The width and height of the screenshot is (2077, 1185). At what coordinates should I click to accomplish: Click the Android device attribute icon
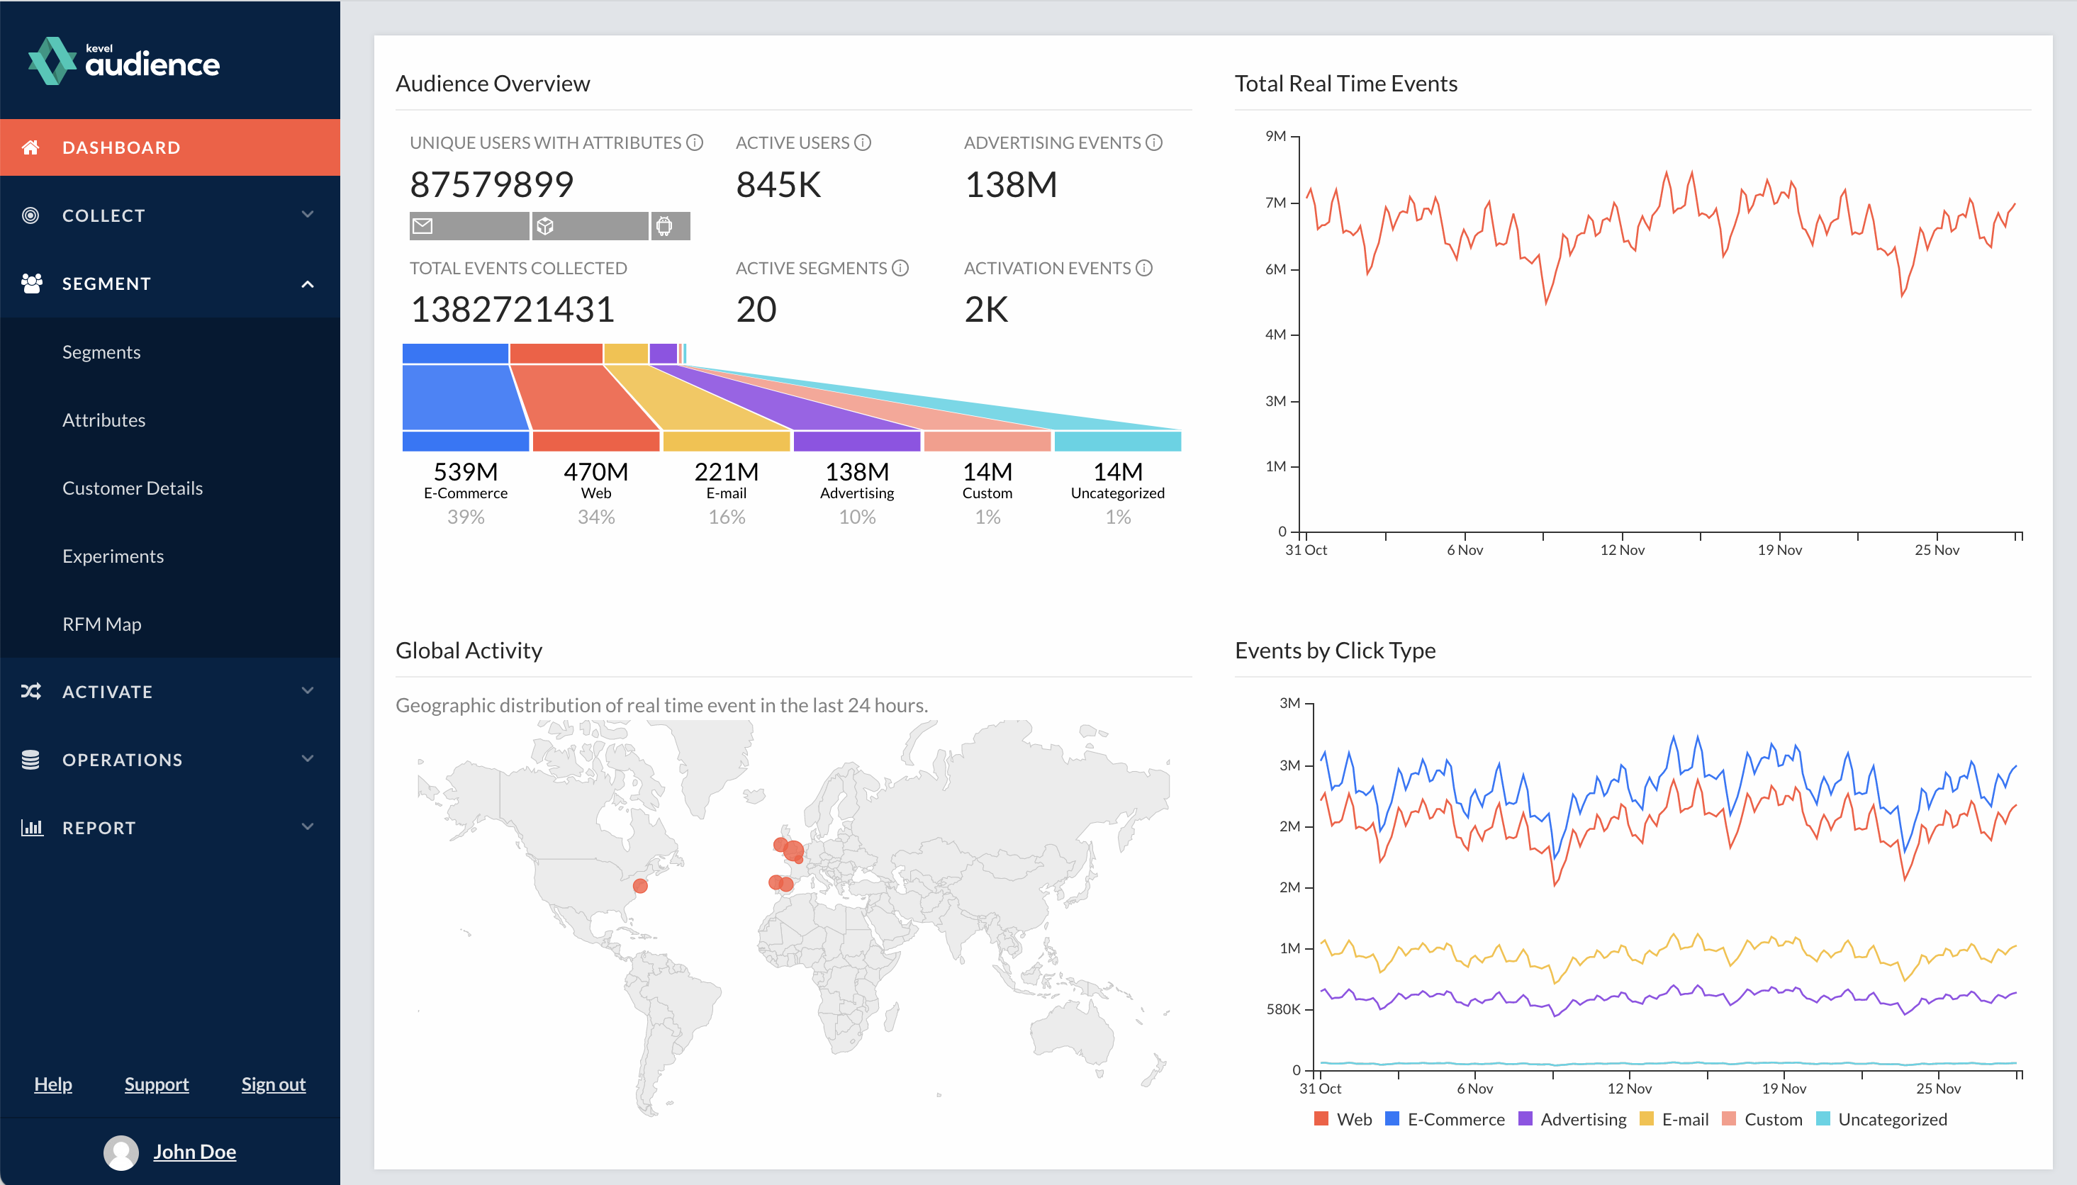pos(664,226)
